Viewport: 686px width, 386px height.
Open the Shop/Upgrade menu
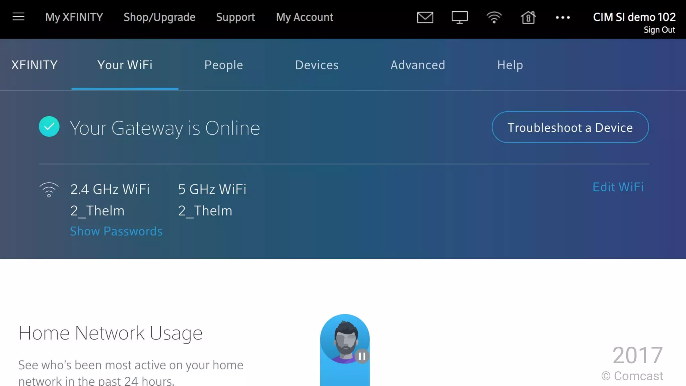[x=159, y=17]
